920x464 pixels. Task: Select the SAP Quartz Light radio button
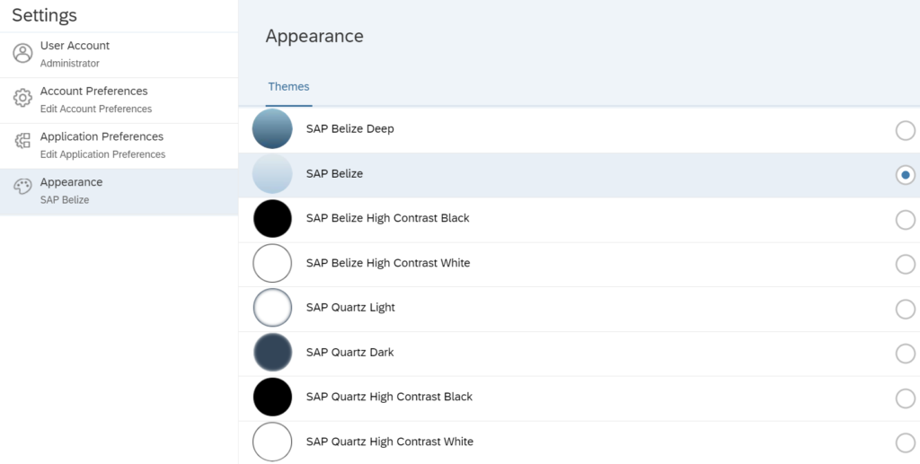(906, 309)
